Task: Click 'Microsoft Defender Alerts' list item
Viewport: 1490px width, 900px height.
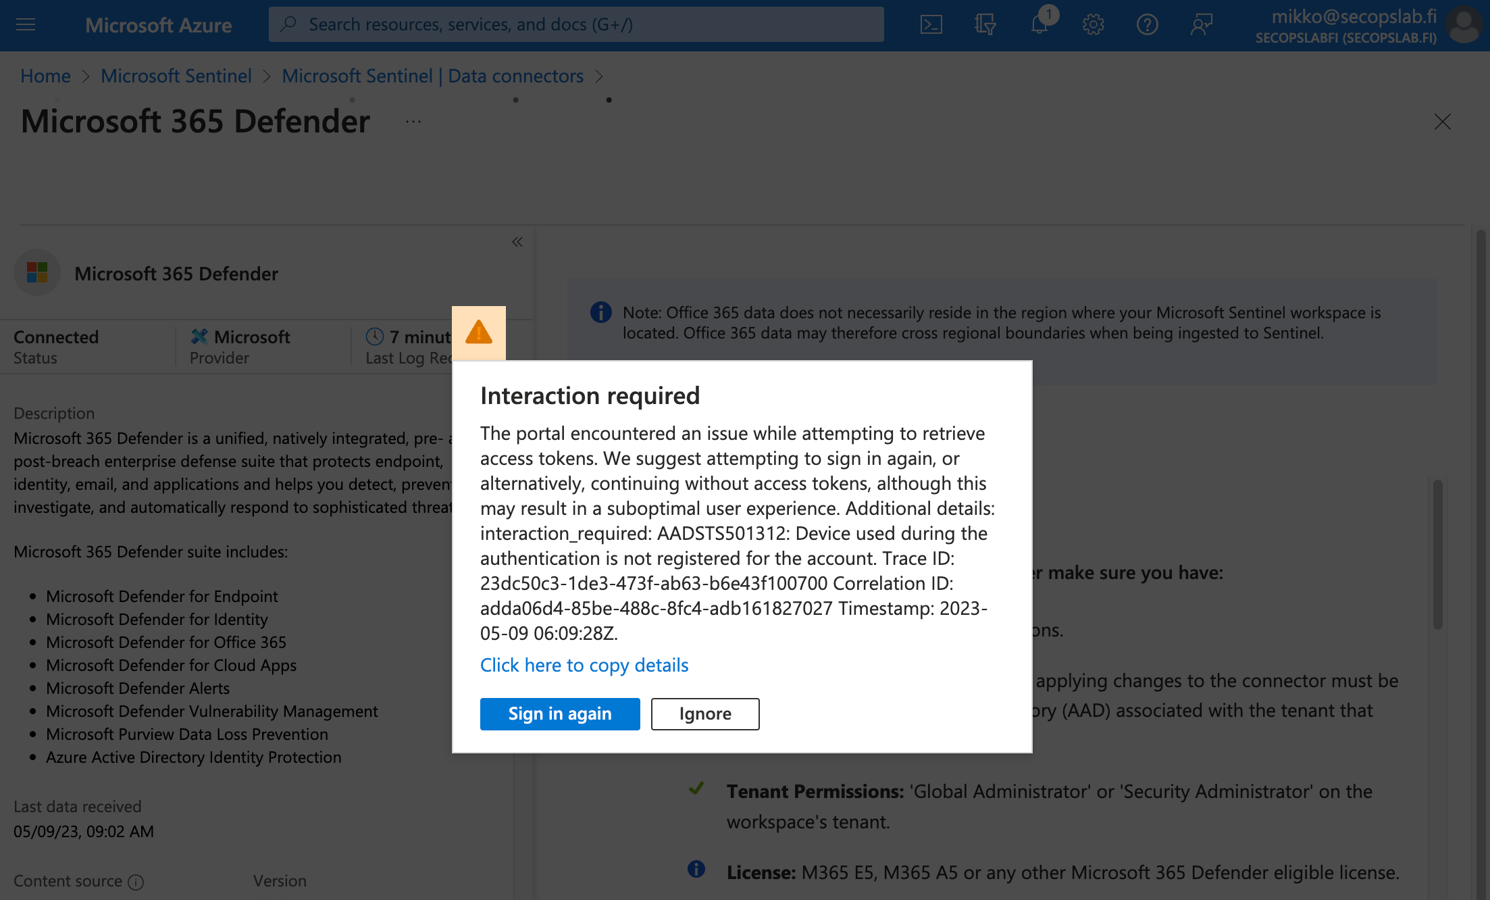Action: (138, 688)
